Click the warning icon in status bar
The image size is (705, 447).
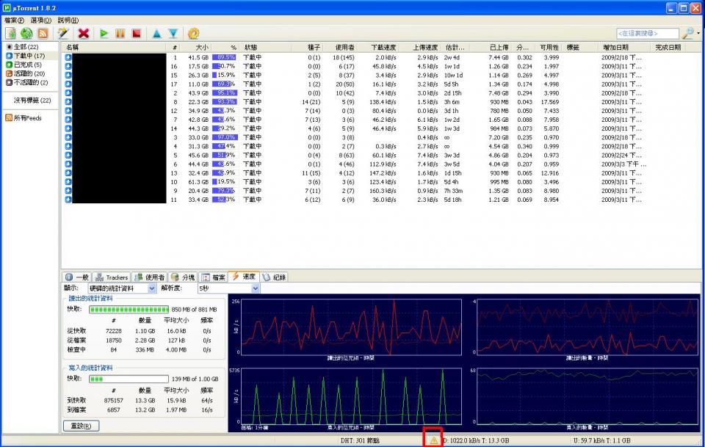(433, 440)
